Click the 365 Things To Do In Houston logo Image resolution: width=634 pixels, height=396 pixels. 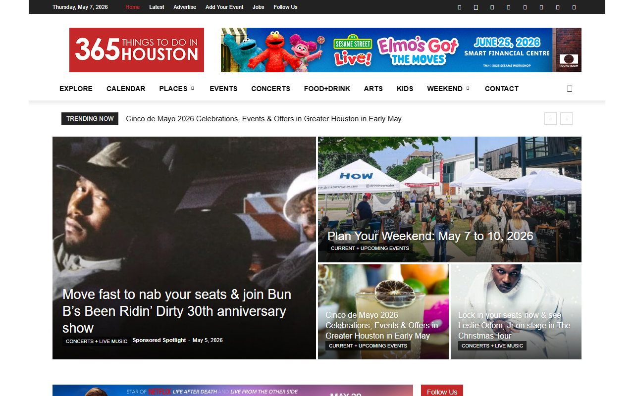coord(137,50)
